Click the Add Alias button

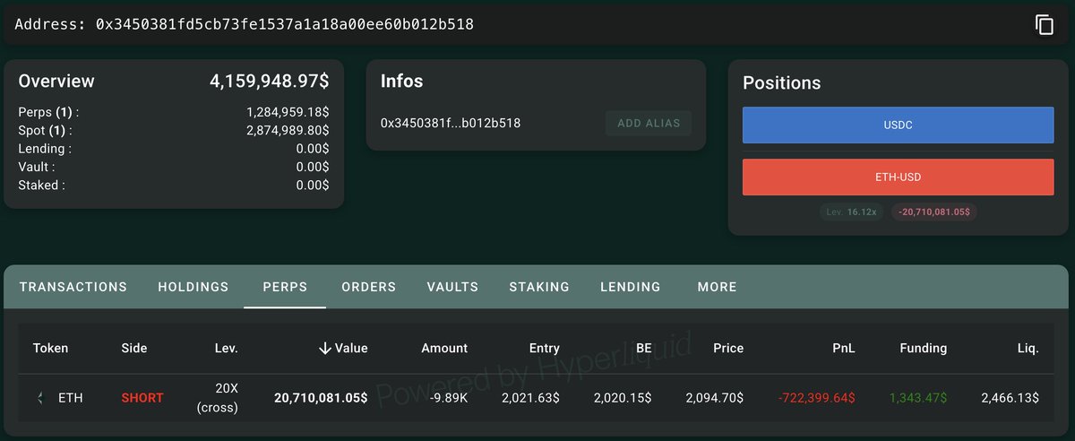click(649, 123)
